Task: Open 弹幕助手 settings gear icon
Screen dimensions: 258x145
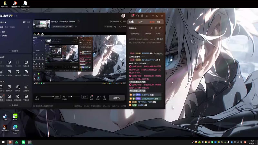Action: [x=156, y=28]
